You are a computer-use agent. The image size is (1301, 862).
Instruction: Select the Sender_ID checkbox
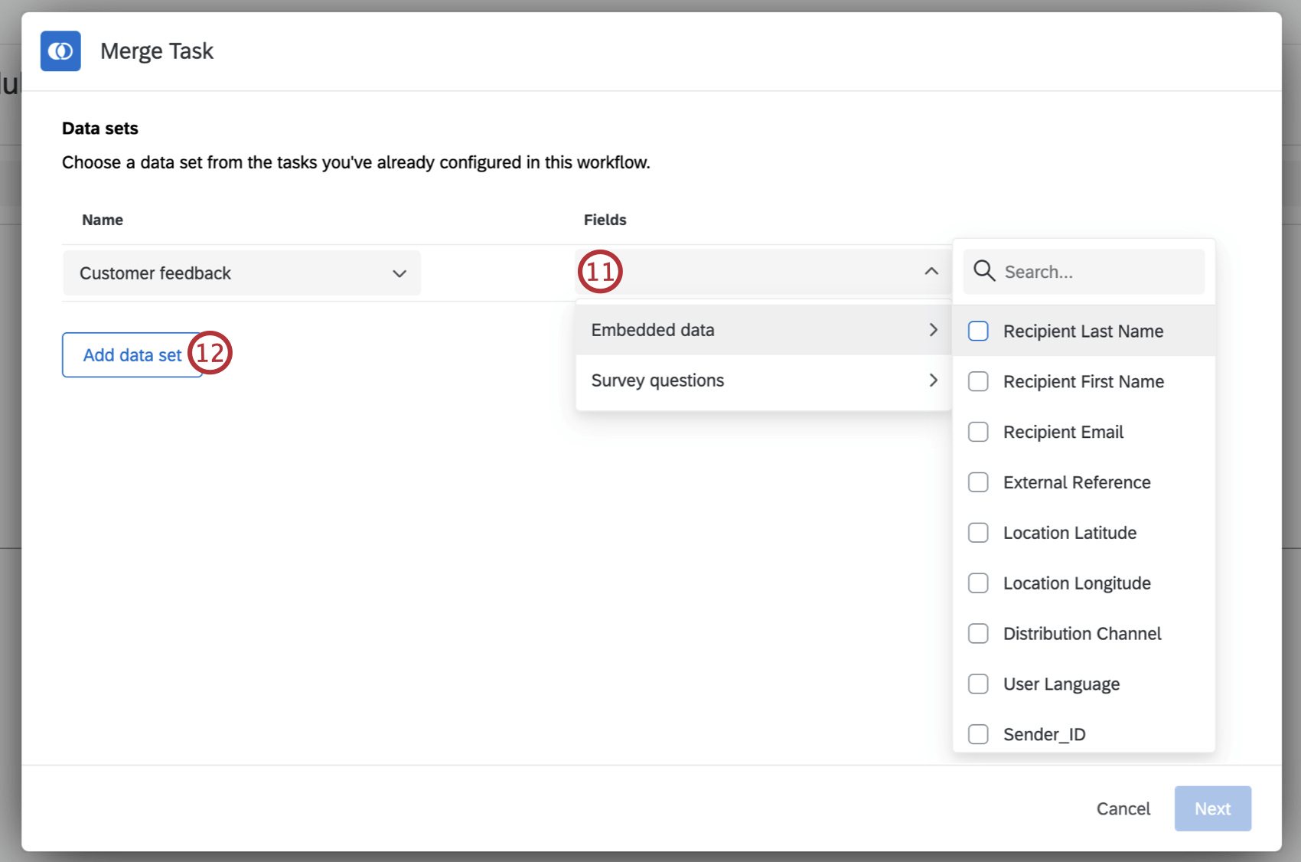[978, 734]
